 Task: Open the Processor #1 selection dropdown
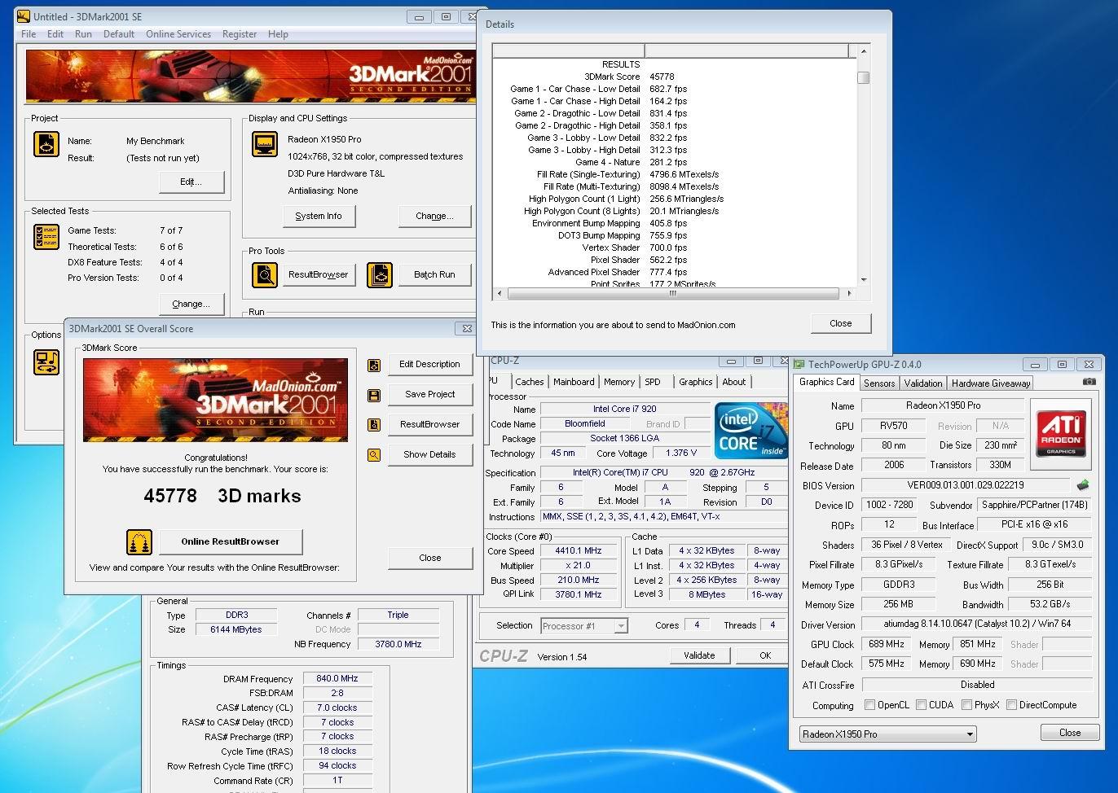click(x=584, y=626)
